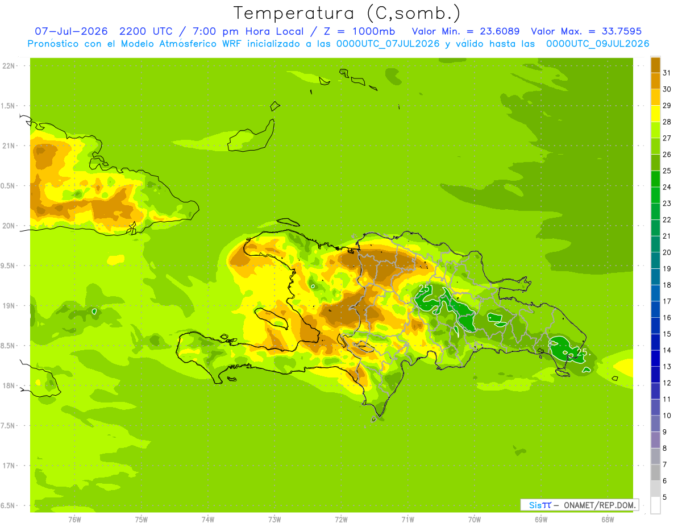Click the 'ONAMET/REP.DOM.' credit text
Image resolution: width=682 pixels, height=527 pixels.
click(600, 505)
